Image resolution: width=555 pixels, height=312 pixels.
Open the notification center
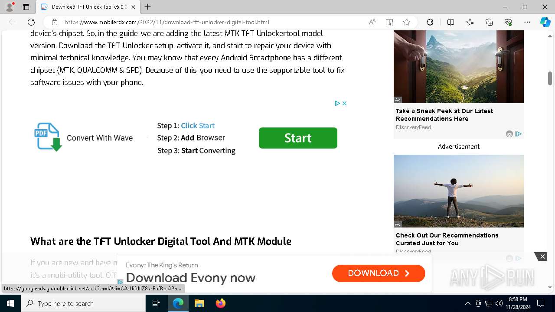pos(541,303)
